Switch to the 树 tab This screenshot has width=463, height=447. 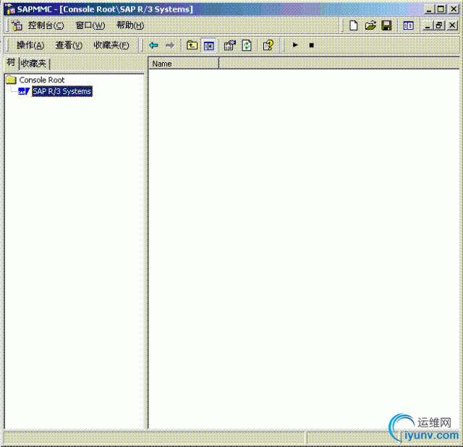[11, 63]
